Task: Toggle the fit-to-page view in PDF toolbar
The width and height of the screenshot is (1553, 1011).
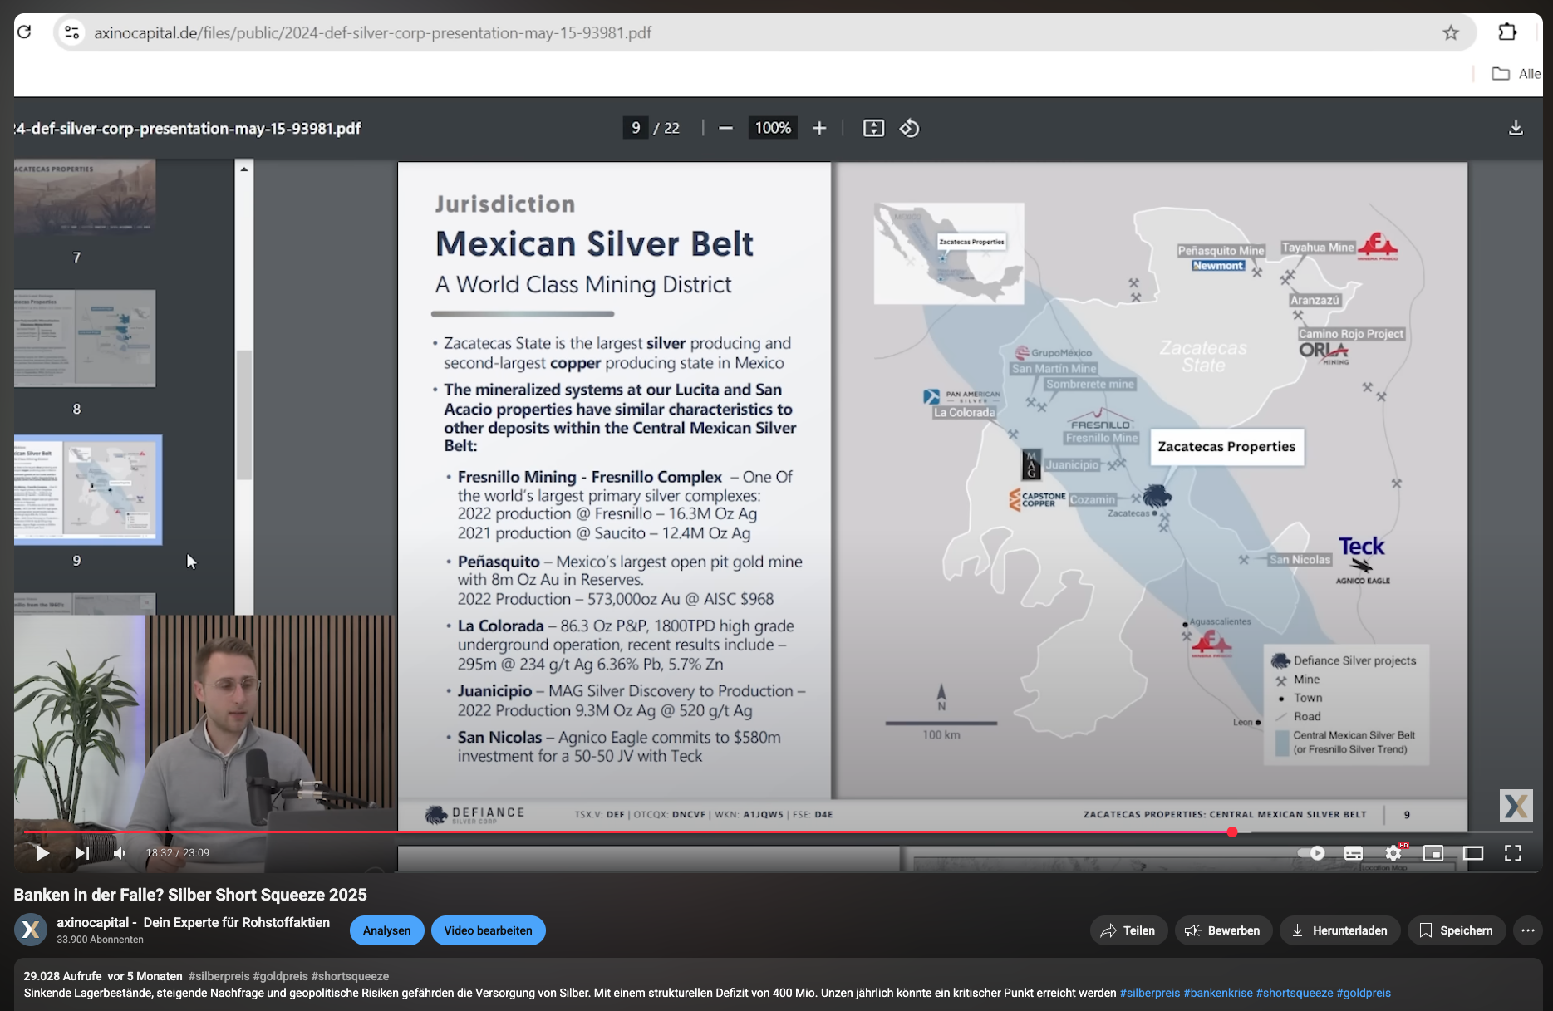Action: [x=873, y=128]
